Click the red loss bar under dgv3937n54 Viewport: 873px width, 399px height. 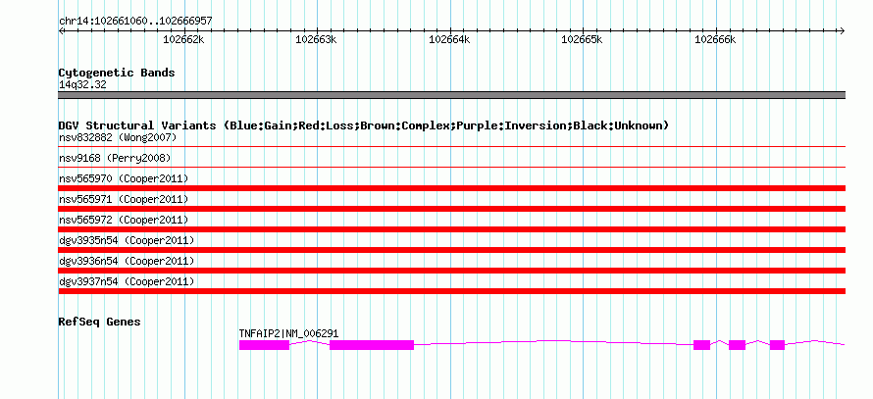pos(451,291)
